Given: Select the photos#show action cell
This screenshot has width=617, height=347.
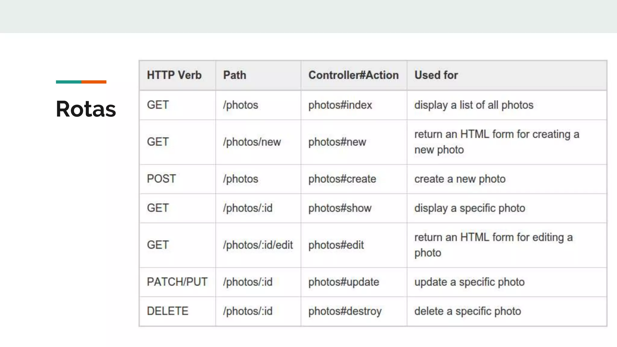Looking at the screenshot, I should [x=340, y=208].
